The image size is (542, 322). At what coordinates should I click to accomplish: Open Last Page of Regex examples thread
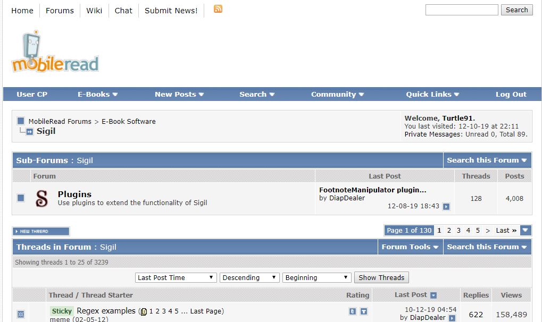tap(206, 311)
